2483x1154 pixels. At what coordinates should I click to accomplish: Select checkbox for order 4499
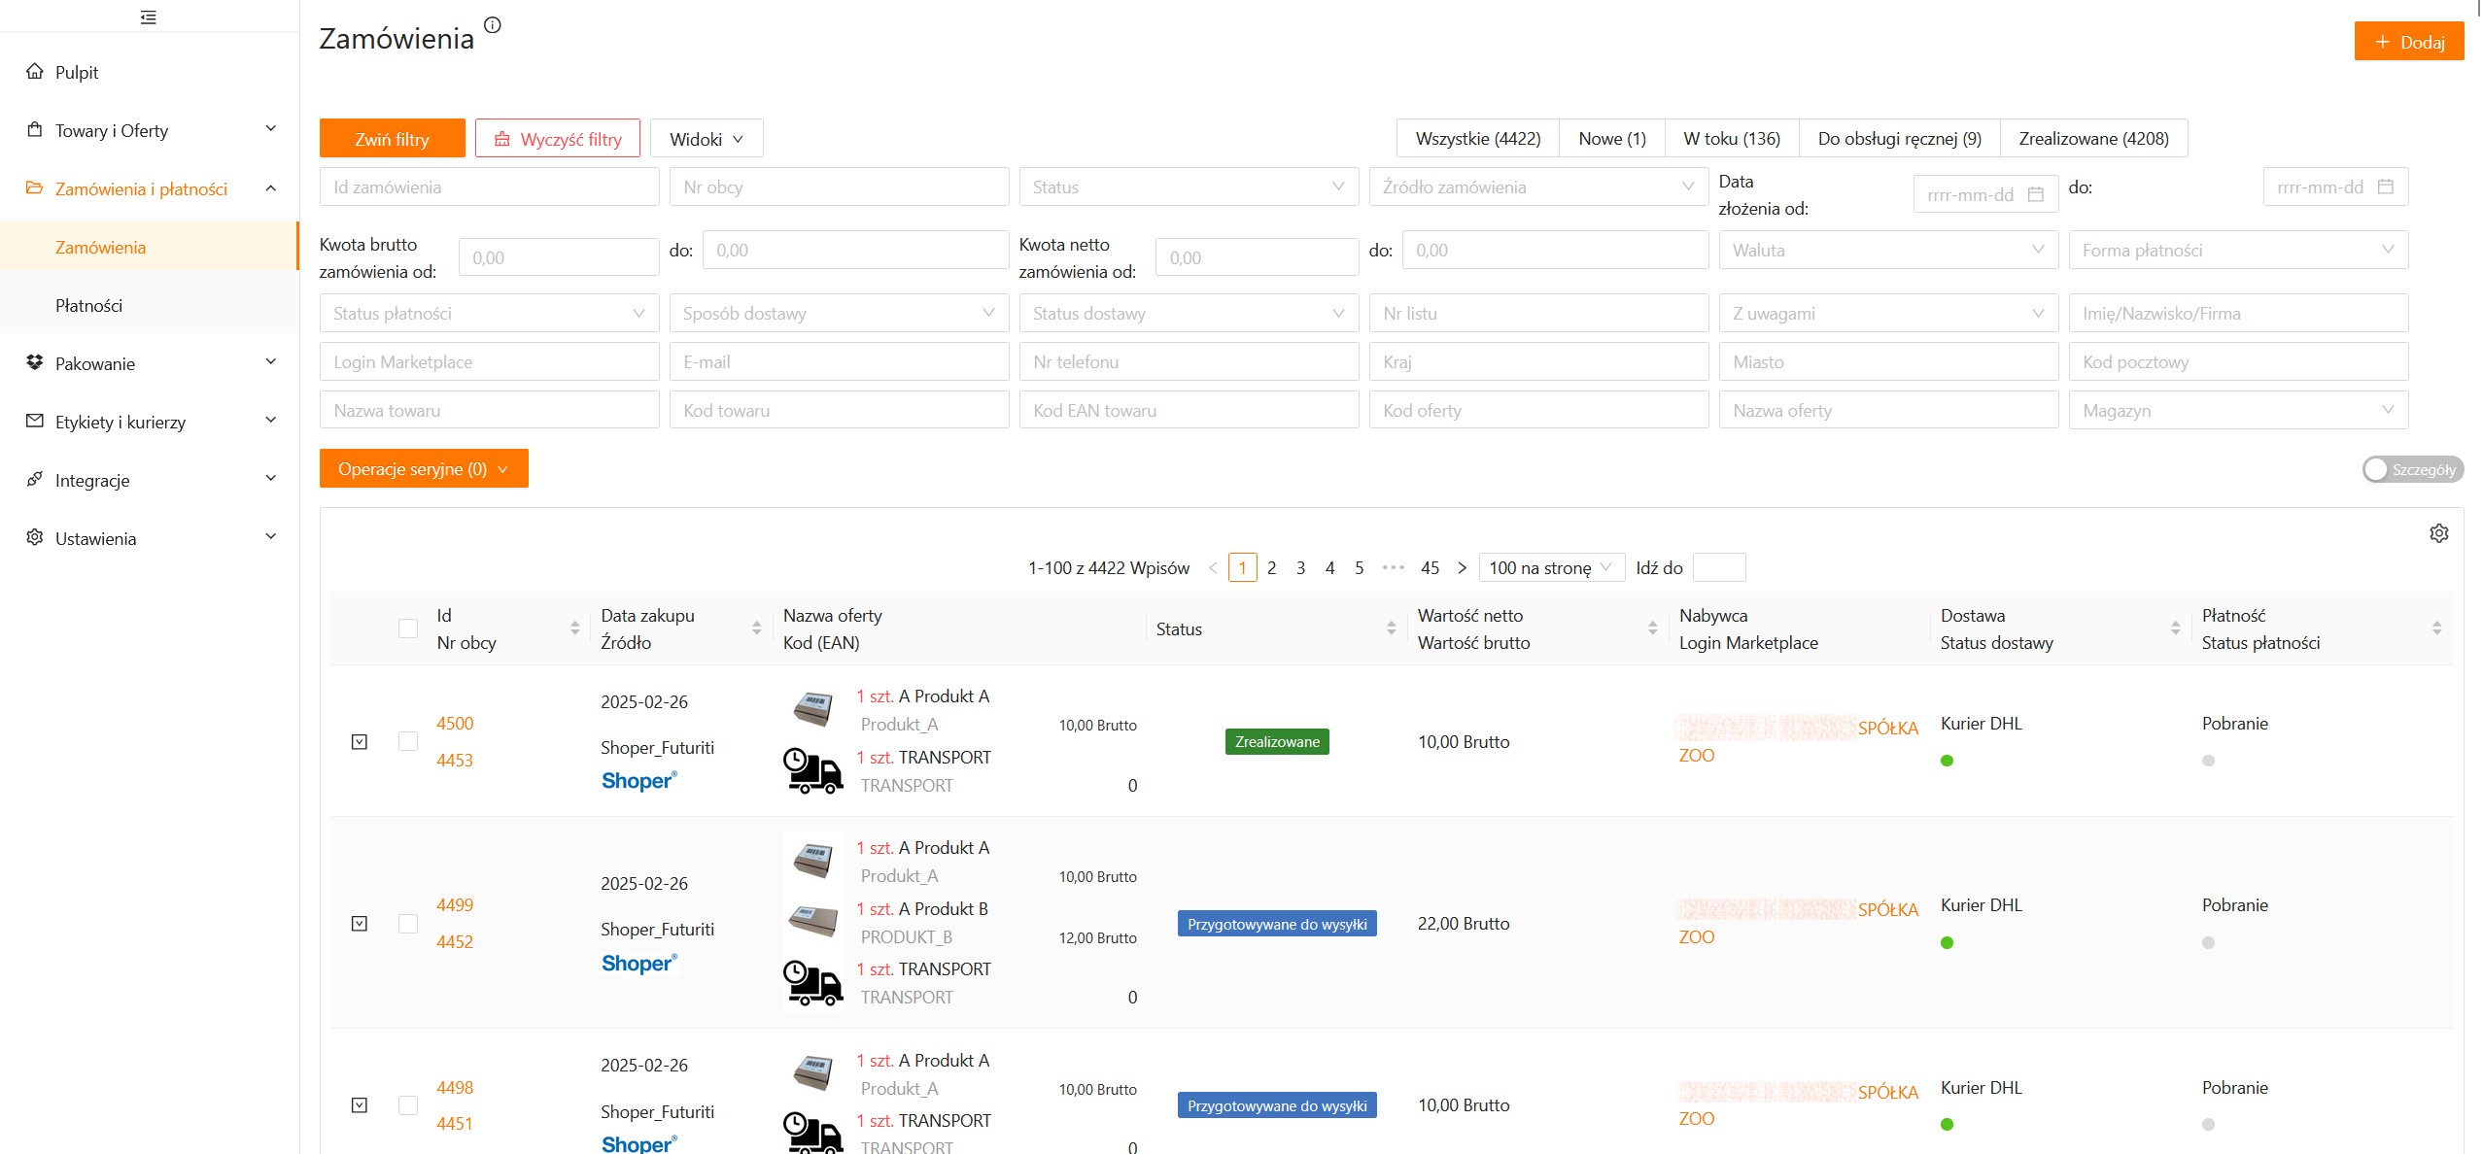click(408, 924)
